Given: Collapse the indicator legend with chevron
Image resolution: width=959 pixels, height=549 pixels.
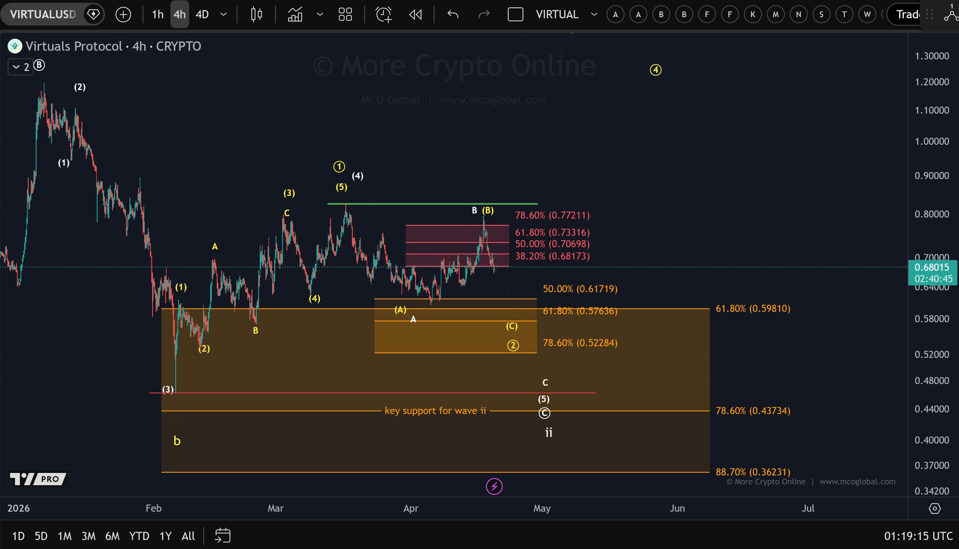Looking at the screenshot, I should coord(16,67).
